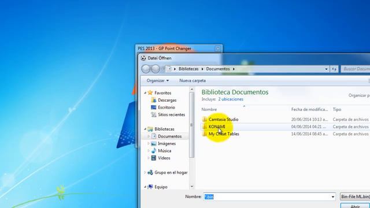370x208 pixels.
Task: Click the Back navigation arrow button
Action: coord(146,69)
